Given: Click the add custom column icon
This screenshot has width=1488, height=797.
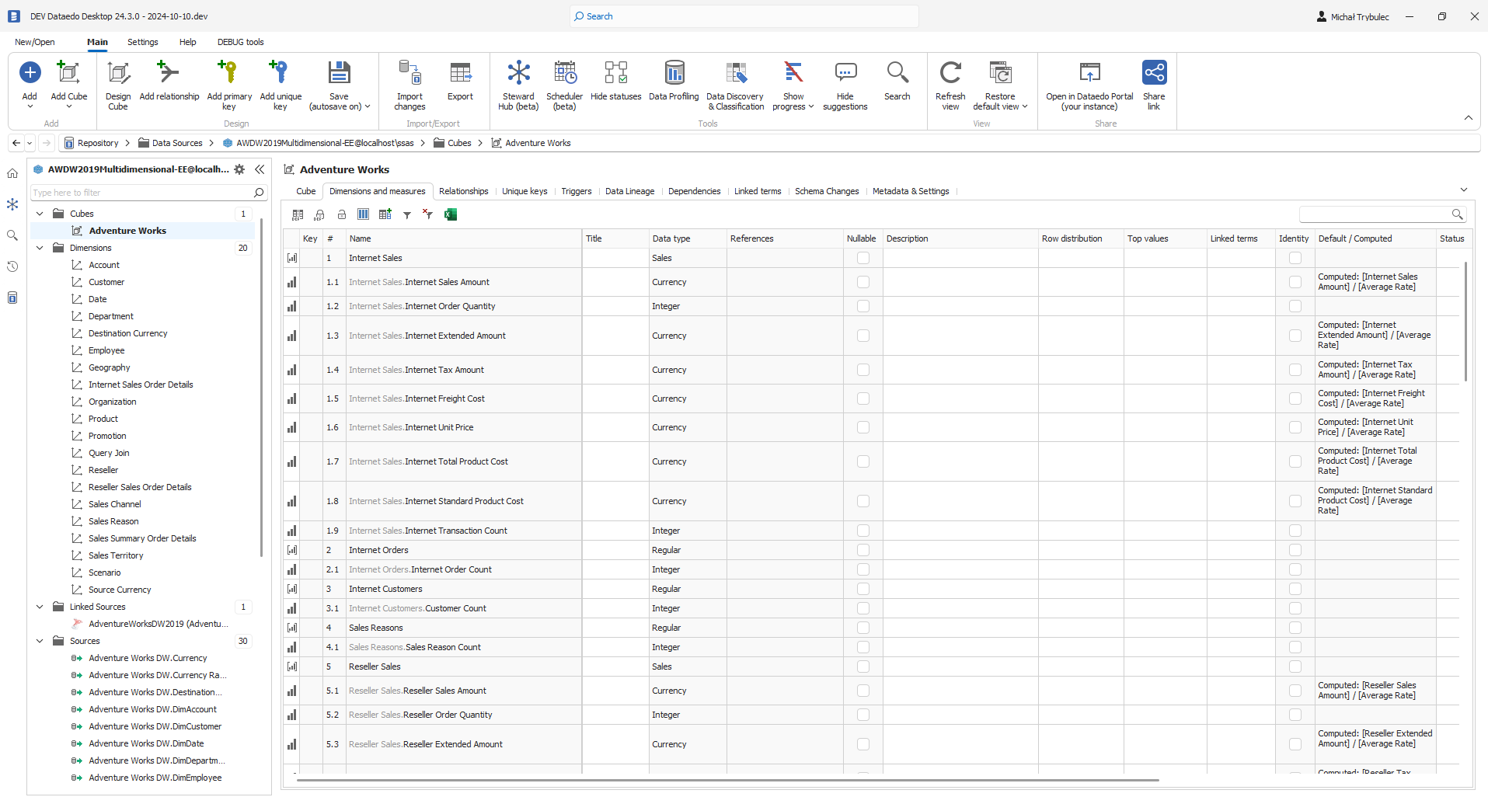Looking at the screenshot, I should pyautogui.click(x=385, y=214).
